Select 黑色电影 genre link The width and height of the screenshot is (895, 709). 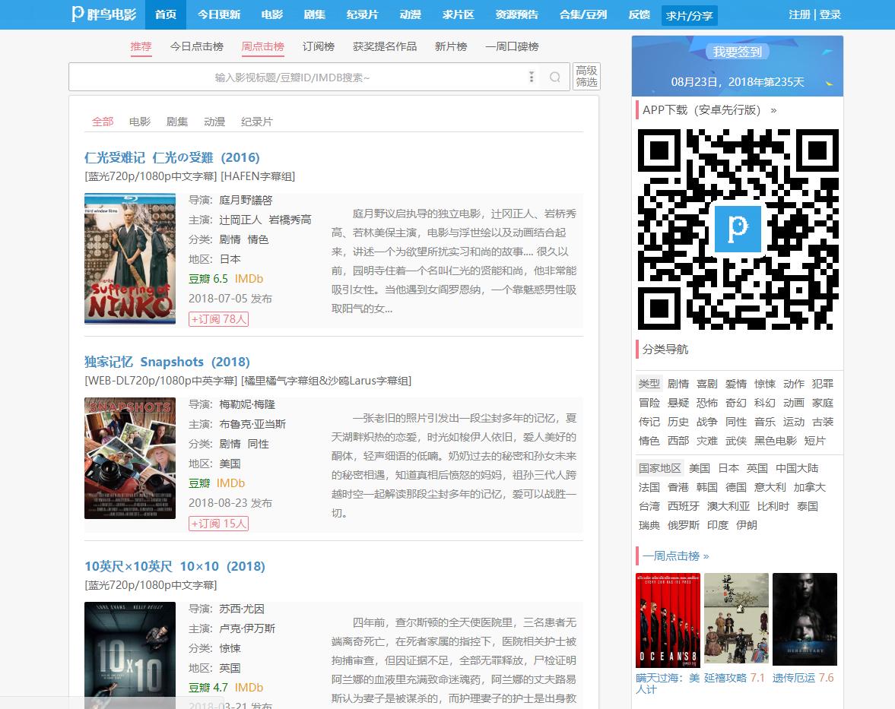[775, 440]
